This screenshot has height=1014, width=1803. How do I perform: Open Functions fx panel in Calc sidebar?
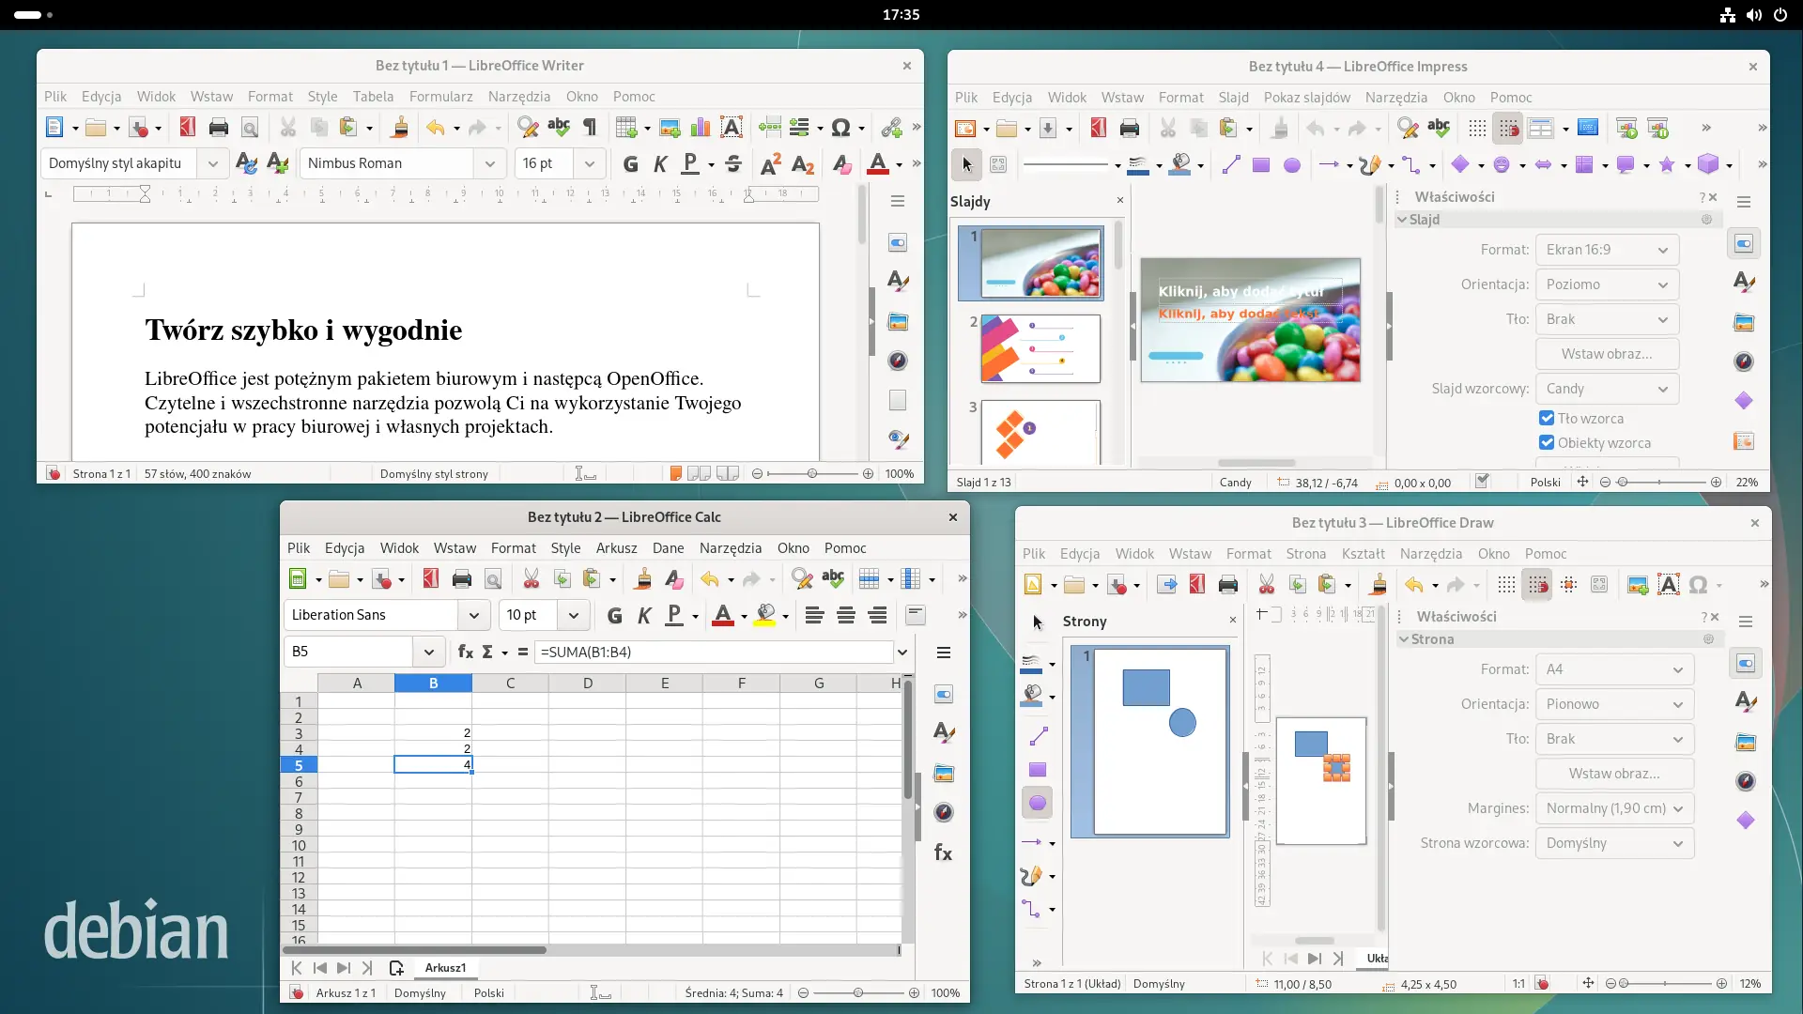(x=944, y=853)
